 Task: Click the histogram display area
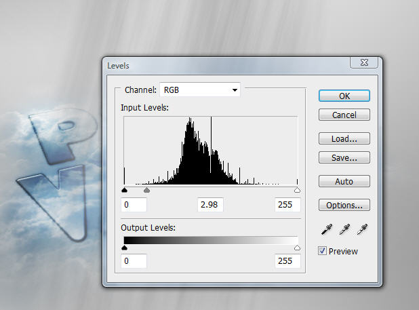point(211,151)
